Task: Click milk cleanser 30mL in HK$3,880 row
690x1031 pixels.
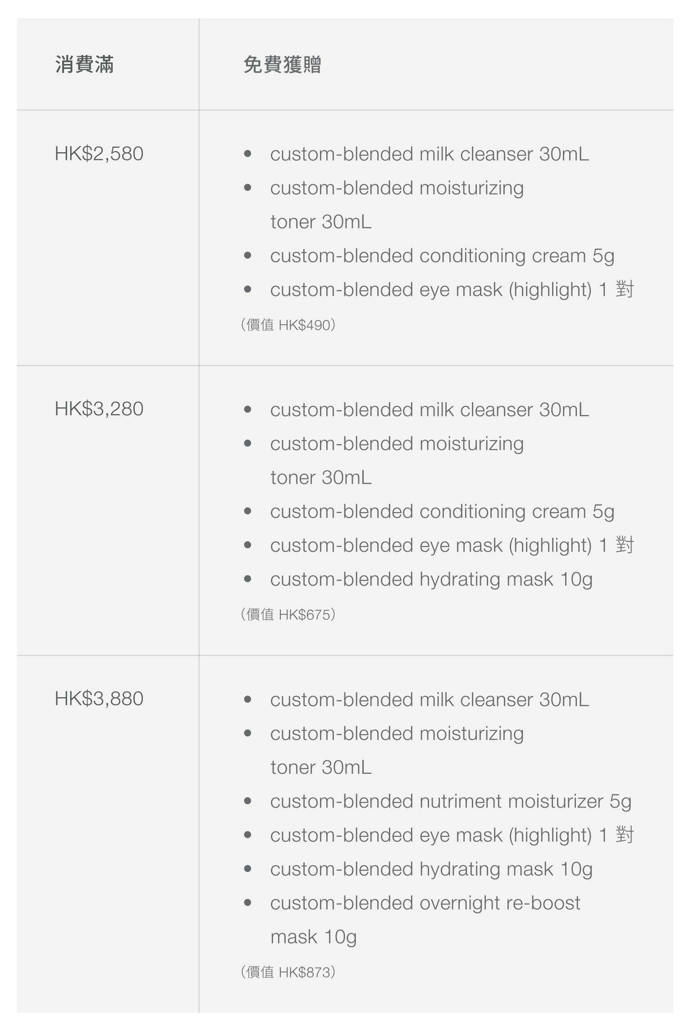Action: coord(429,700)
